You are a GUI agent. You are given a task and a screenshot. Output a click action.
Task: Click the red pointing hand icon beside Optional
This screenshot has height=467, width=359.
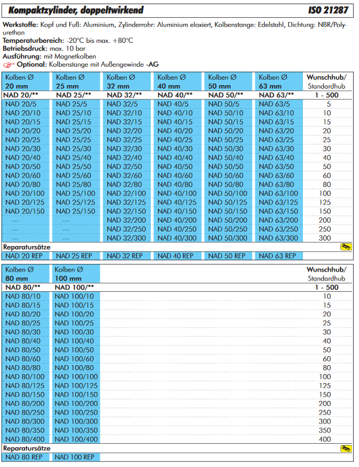[x=8, y=64]
